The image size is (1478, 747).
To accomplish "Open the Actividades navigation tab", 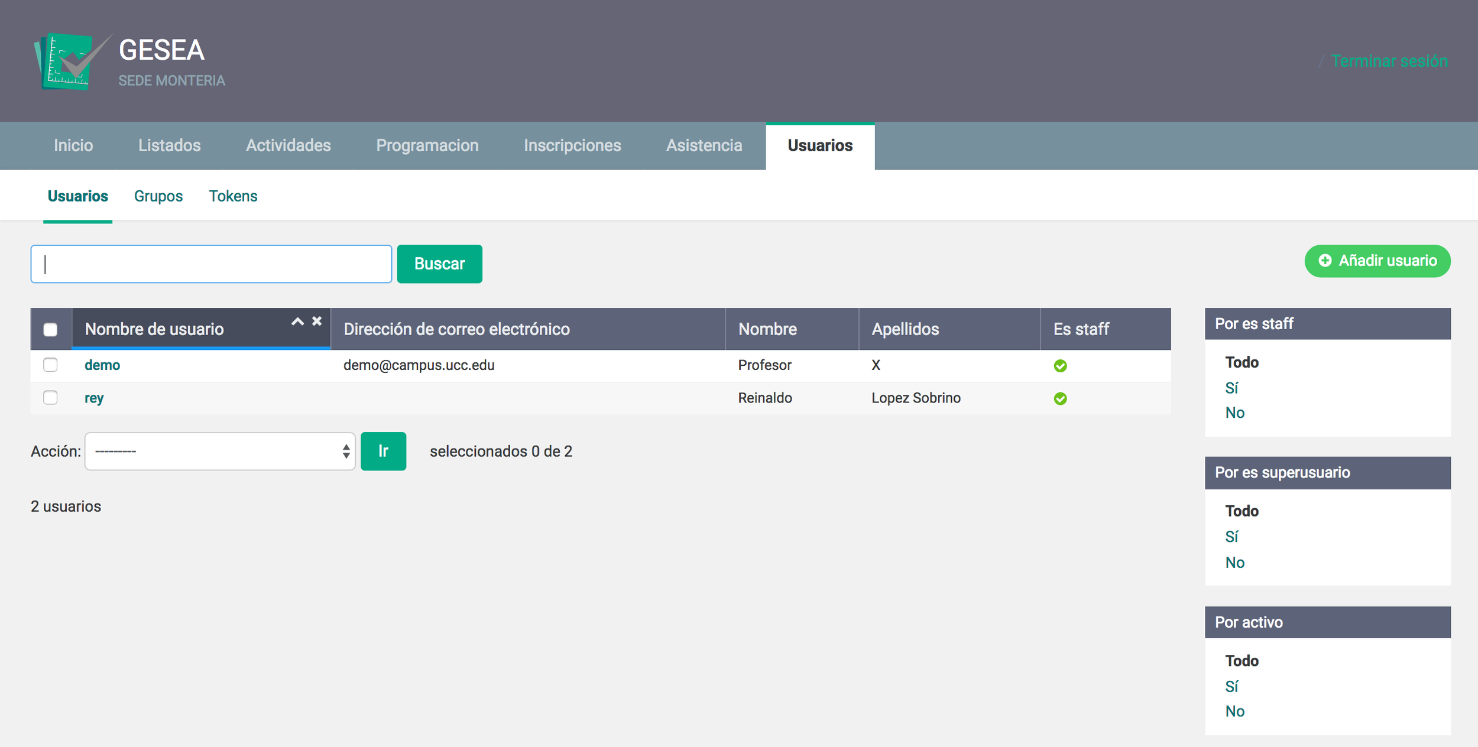I will [x=288, y=145].
